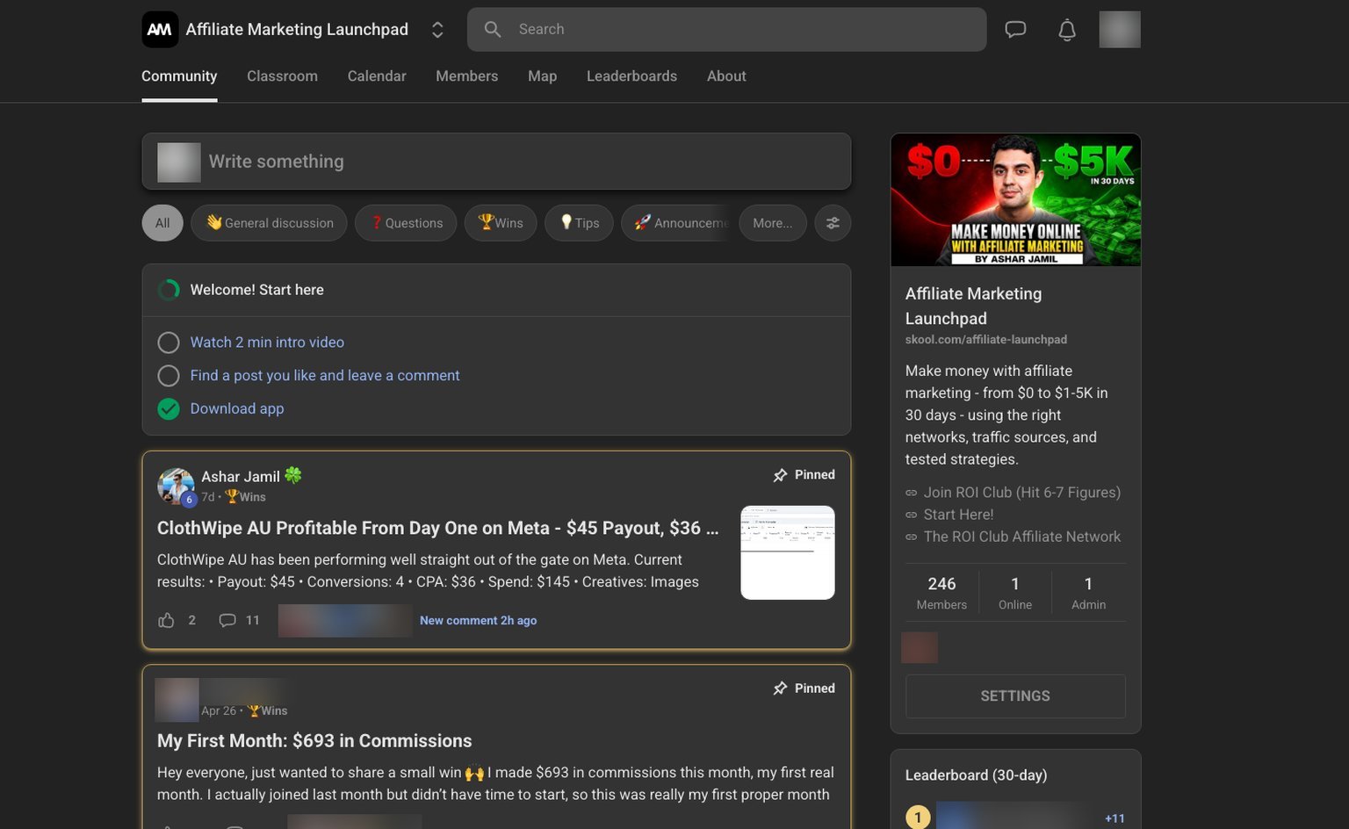Screen dimensions: 1349x829
Task: Open My First Month: $693 post title
Action: (314, 741)
